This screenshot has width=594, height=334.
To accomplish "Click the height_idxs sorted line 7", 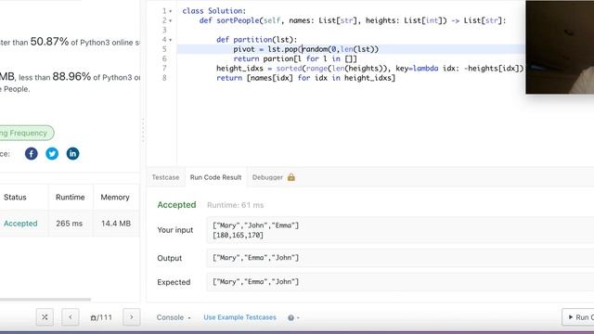I will point(369,68).
